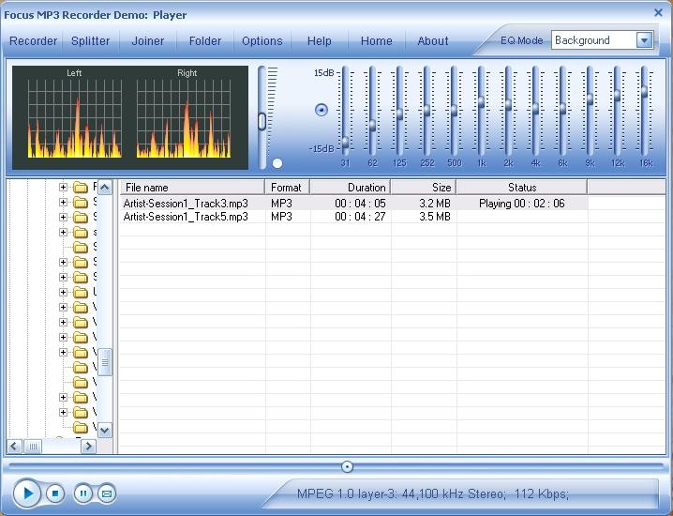Open the Splitter tab

click(x=91, y=41)
